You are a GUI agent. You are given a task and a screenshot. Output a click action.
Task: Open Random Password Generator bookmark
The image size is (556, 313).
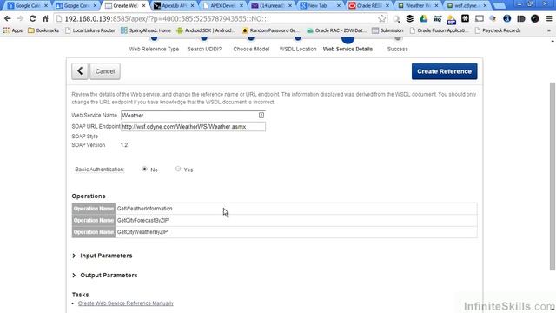[x=270, y=30]
